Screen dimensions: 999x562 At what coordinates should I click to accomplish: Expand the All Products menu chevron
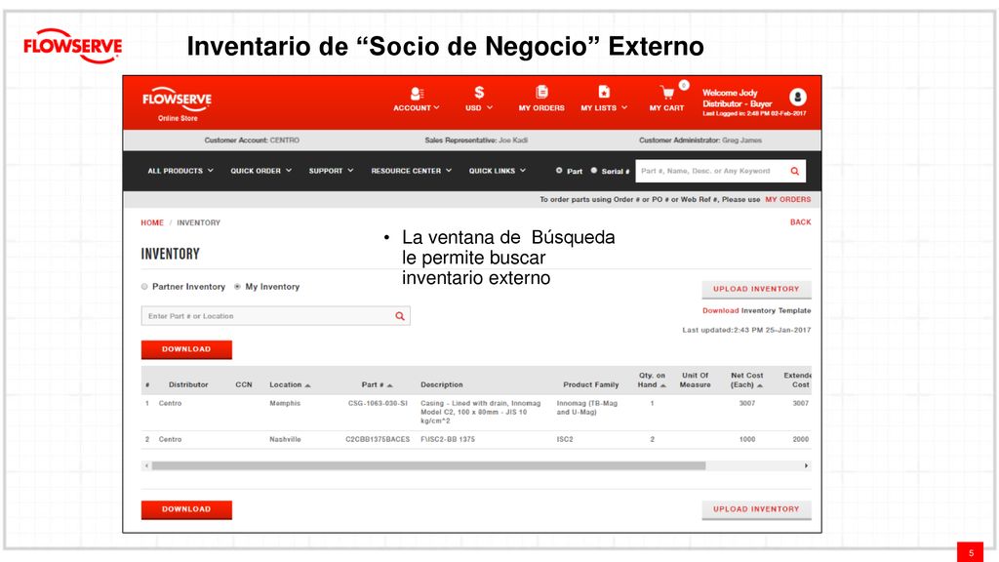pyautogui.click(x=211, y=171)
